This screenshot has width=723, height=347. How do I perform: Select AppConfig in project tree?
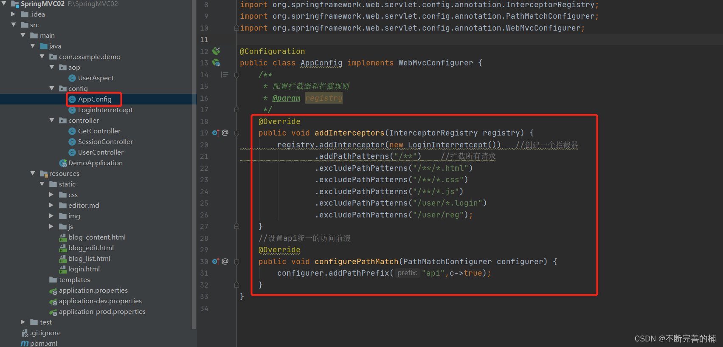click(95, 99)
